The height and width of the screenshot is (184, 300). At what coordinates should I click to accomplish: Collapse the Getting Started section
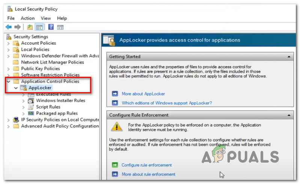coord(289,57)
